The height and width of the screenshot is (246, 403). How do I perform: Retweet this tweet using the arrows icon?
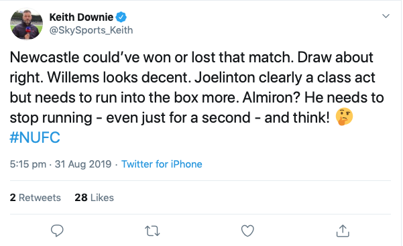click(152, 231)
